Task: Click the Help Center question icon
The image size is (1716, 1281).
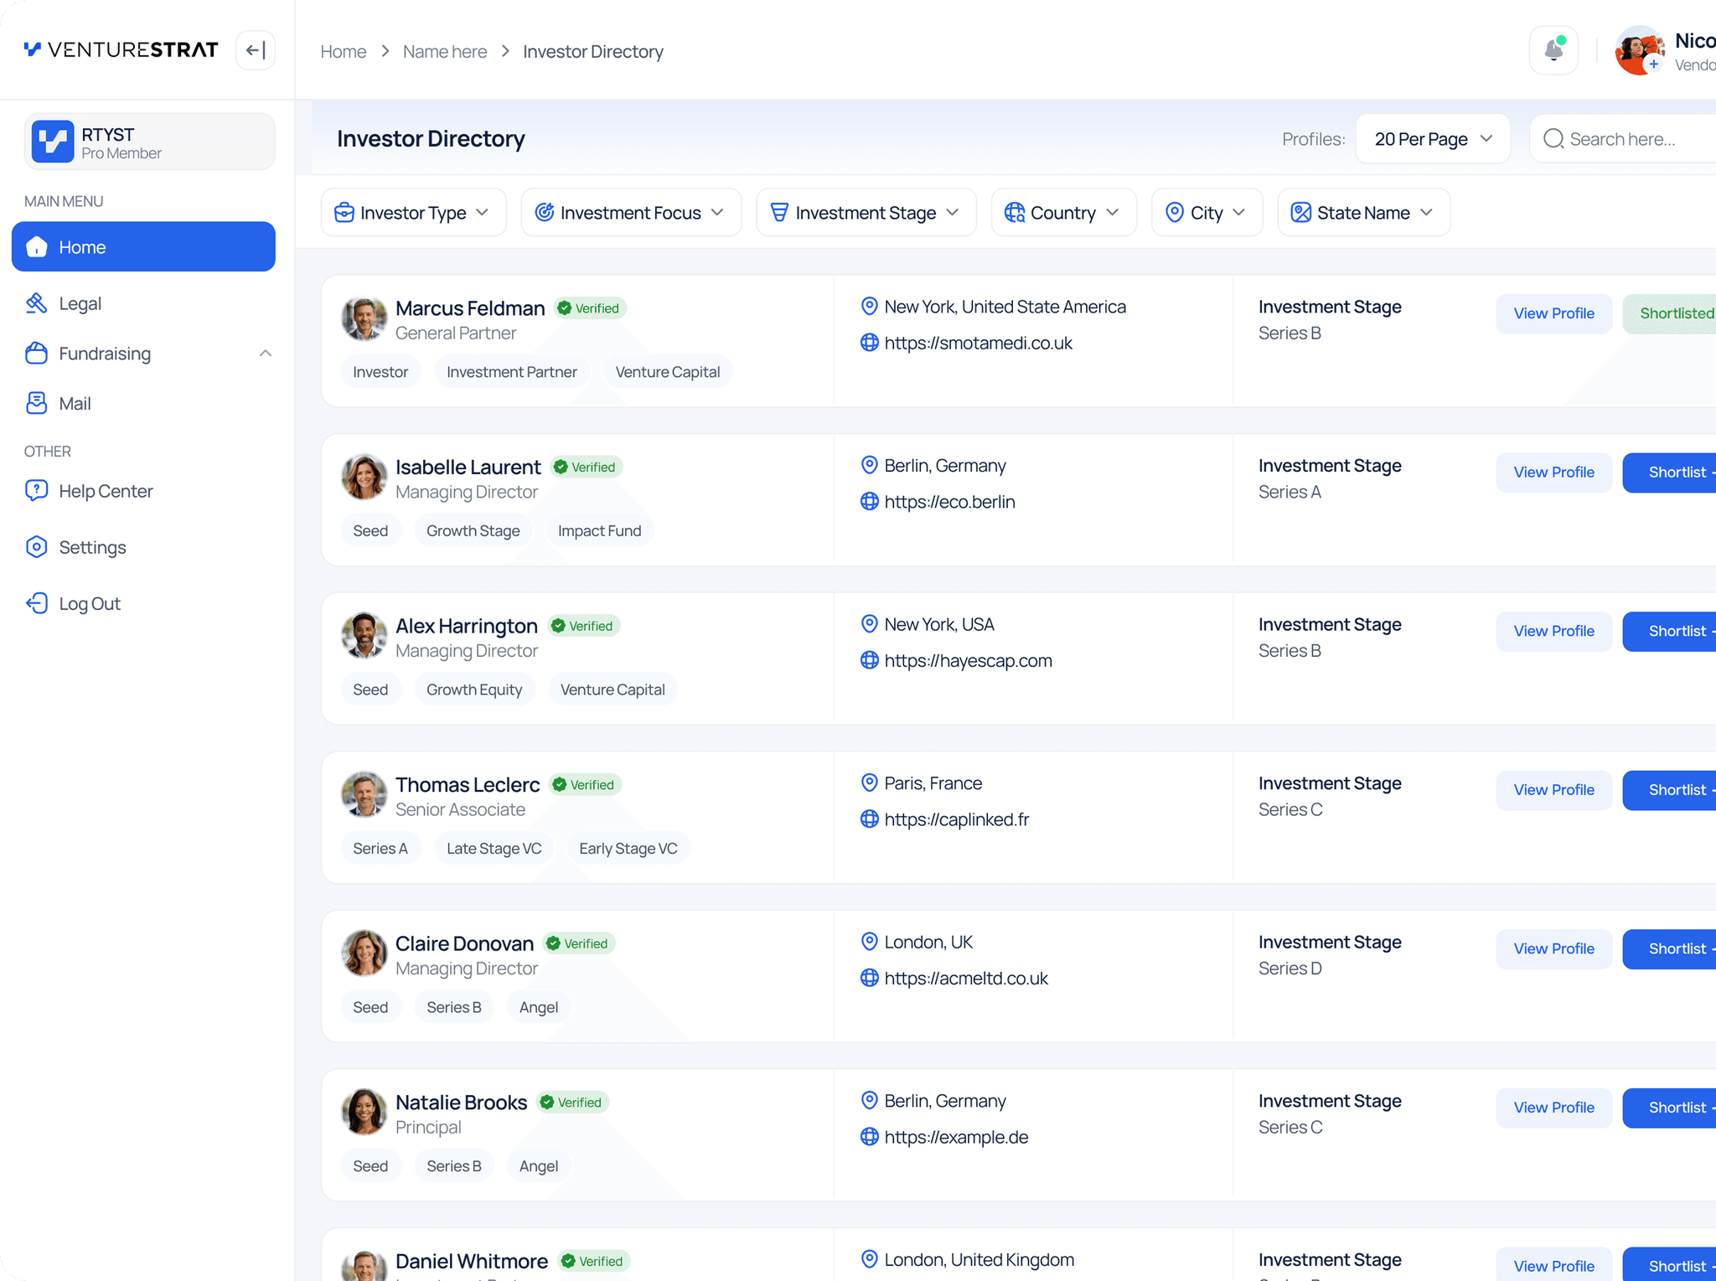Action: (x=36, y=491)
